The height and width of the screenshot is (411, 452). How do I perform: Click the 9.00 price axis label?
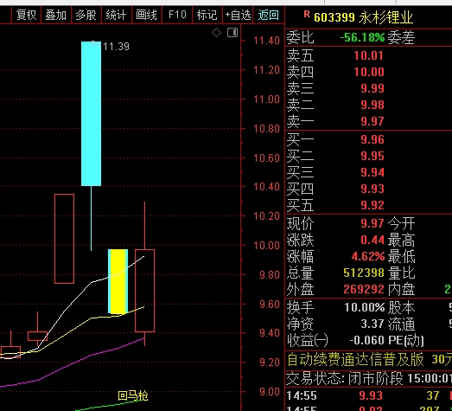pos(270,392)
